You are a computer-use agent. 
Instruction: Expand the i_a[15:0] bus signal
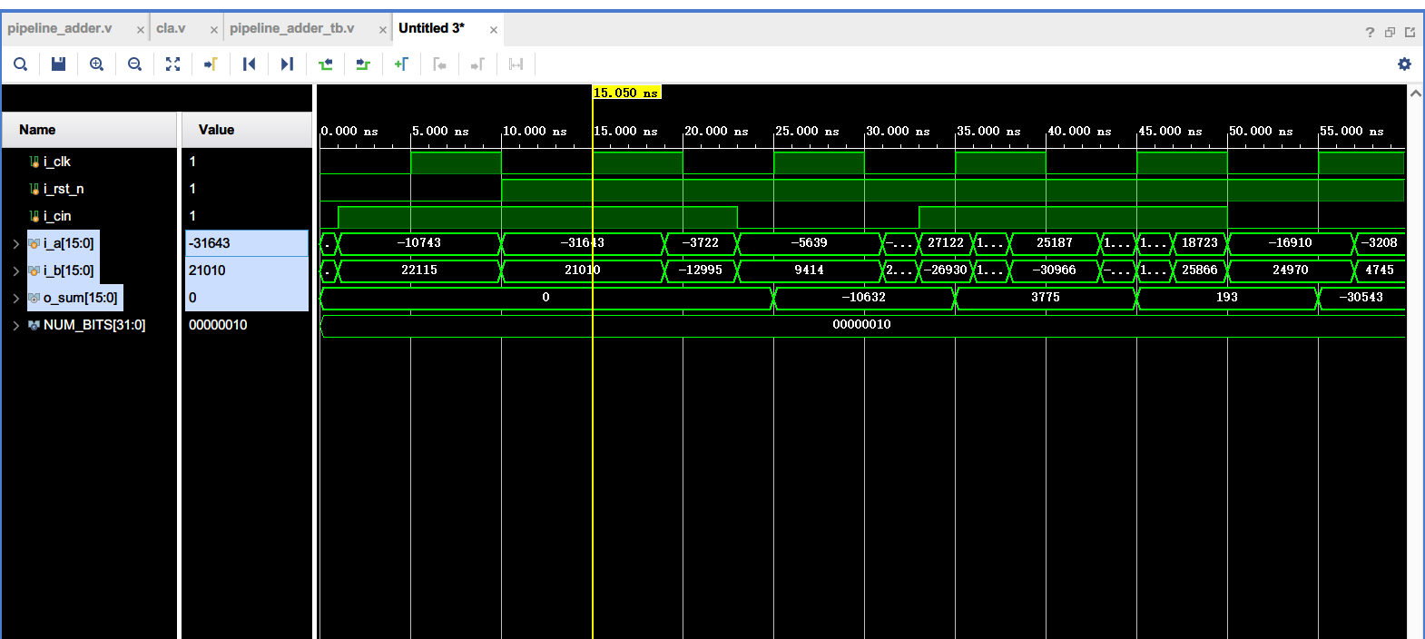[x=15, y=243]
